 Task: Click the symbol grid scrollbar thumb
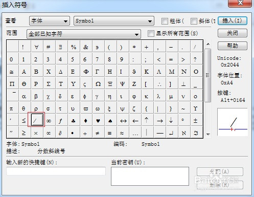tap(208, 75)
